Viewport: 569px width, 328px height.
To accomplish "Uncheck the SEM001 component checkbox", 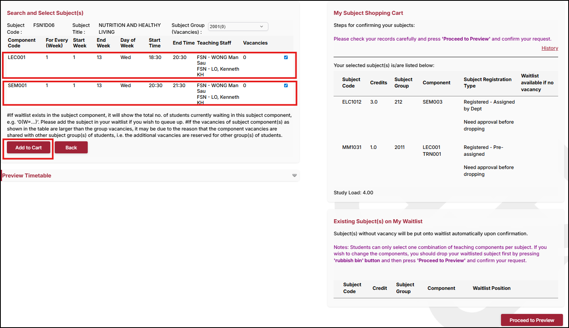I will 286,86.
